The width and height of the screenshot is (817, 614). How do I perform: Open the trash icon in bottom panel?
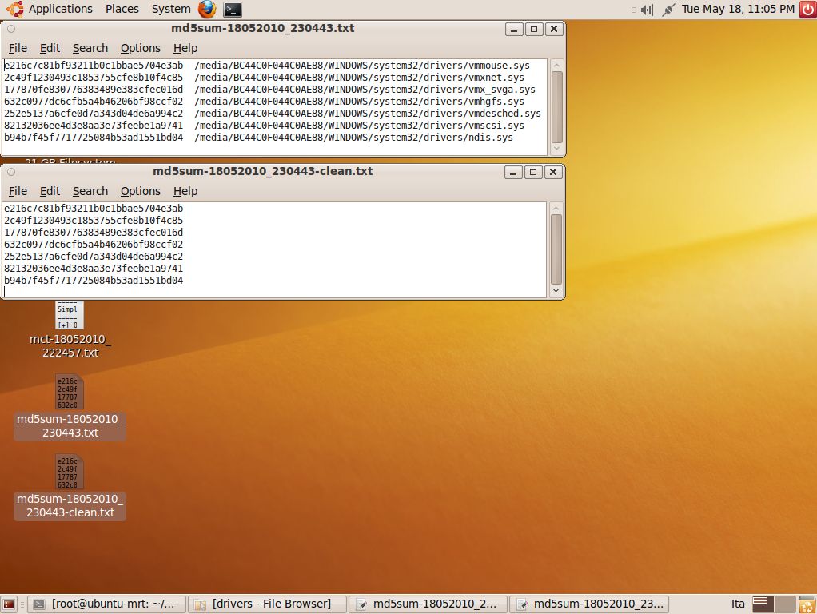(807, 604)
